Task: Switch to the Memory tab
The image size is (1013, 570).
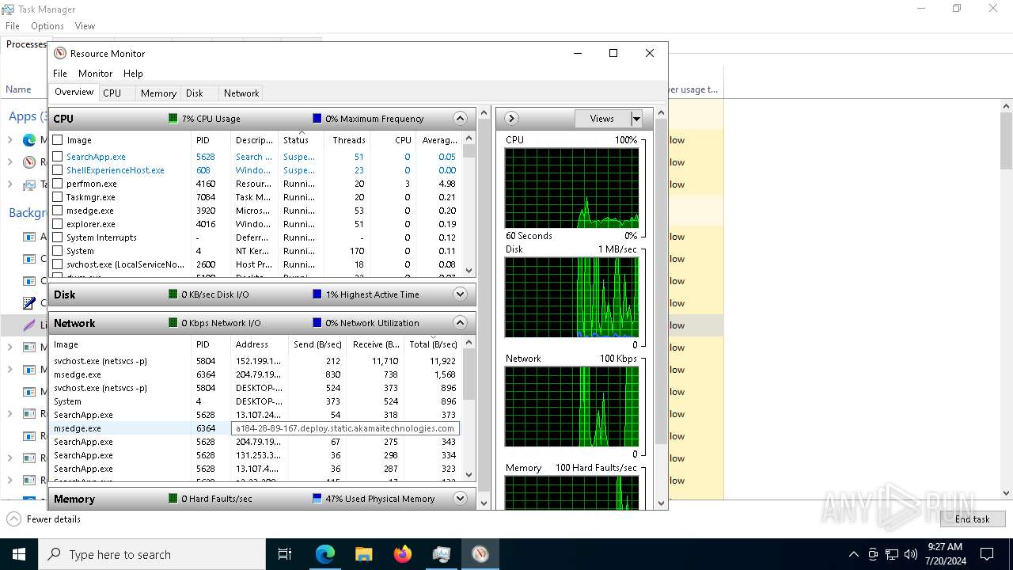Action: point(158,93)
